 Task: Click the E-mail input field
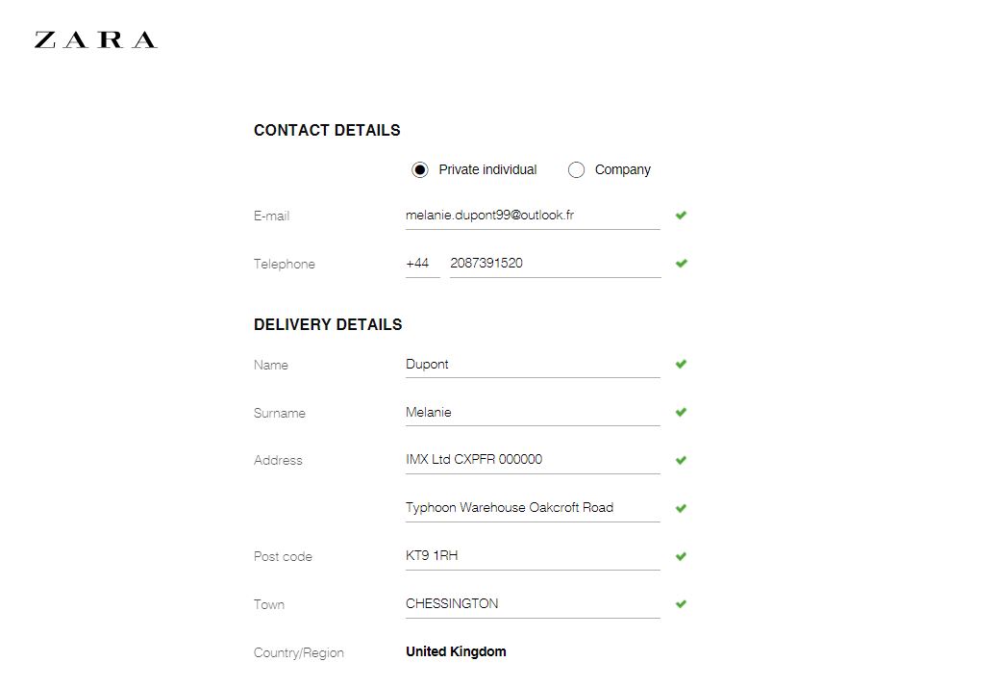(533, 216)
